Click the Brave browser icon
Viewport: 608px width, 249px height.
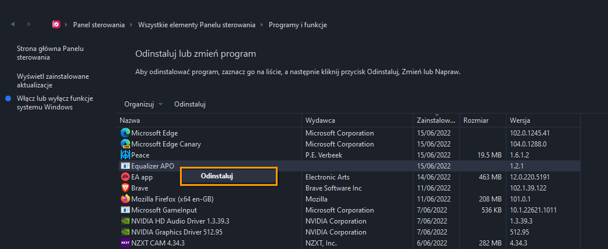[x=125, y=188]
